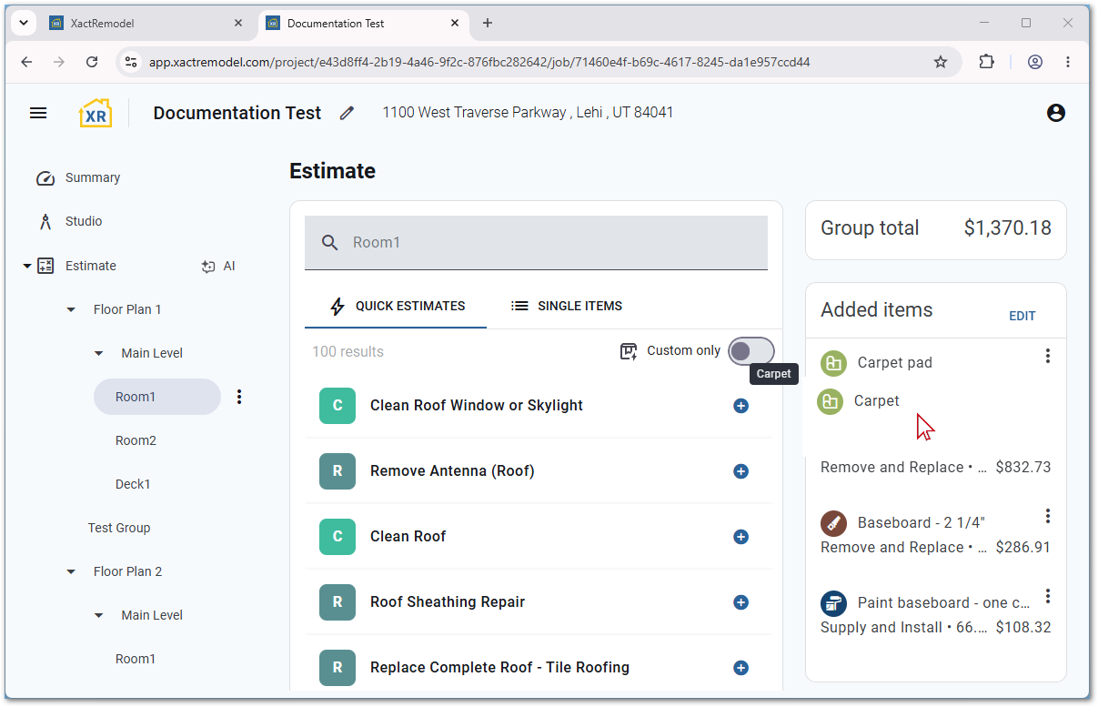1098x707 pixels.
Task: Open Chrome three-dot menu
Action: 1068,62
